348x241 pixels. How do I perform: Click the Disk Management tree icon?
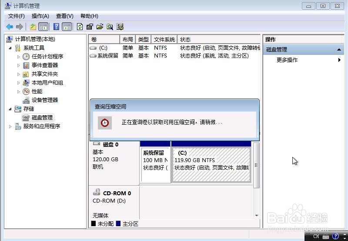coord(26,118)
